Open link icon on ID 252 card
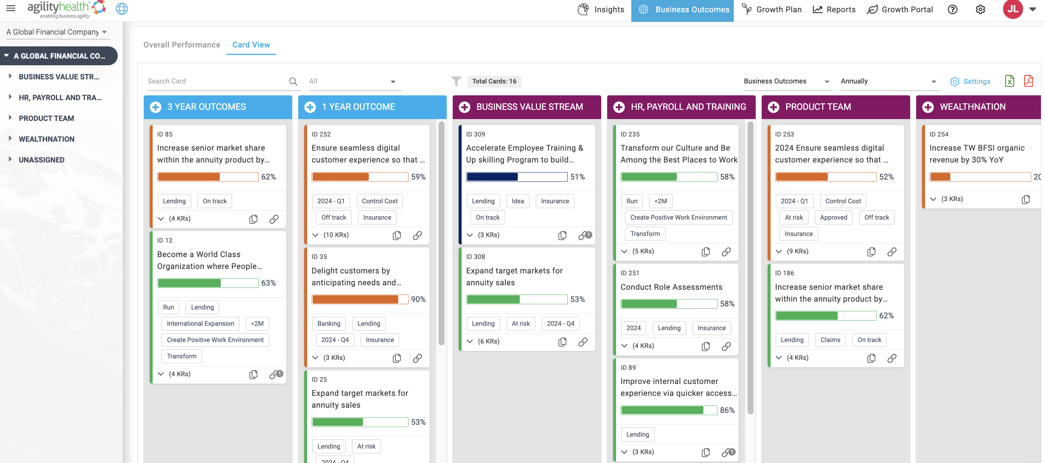 click(x=417, y=236)
